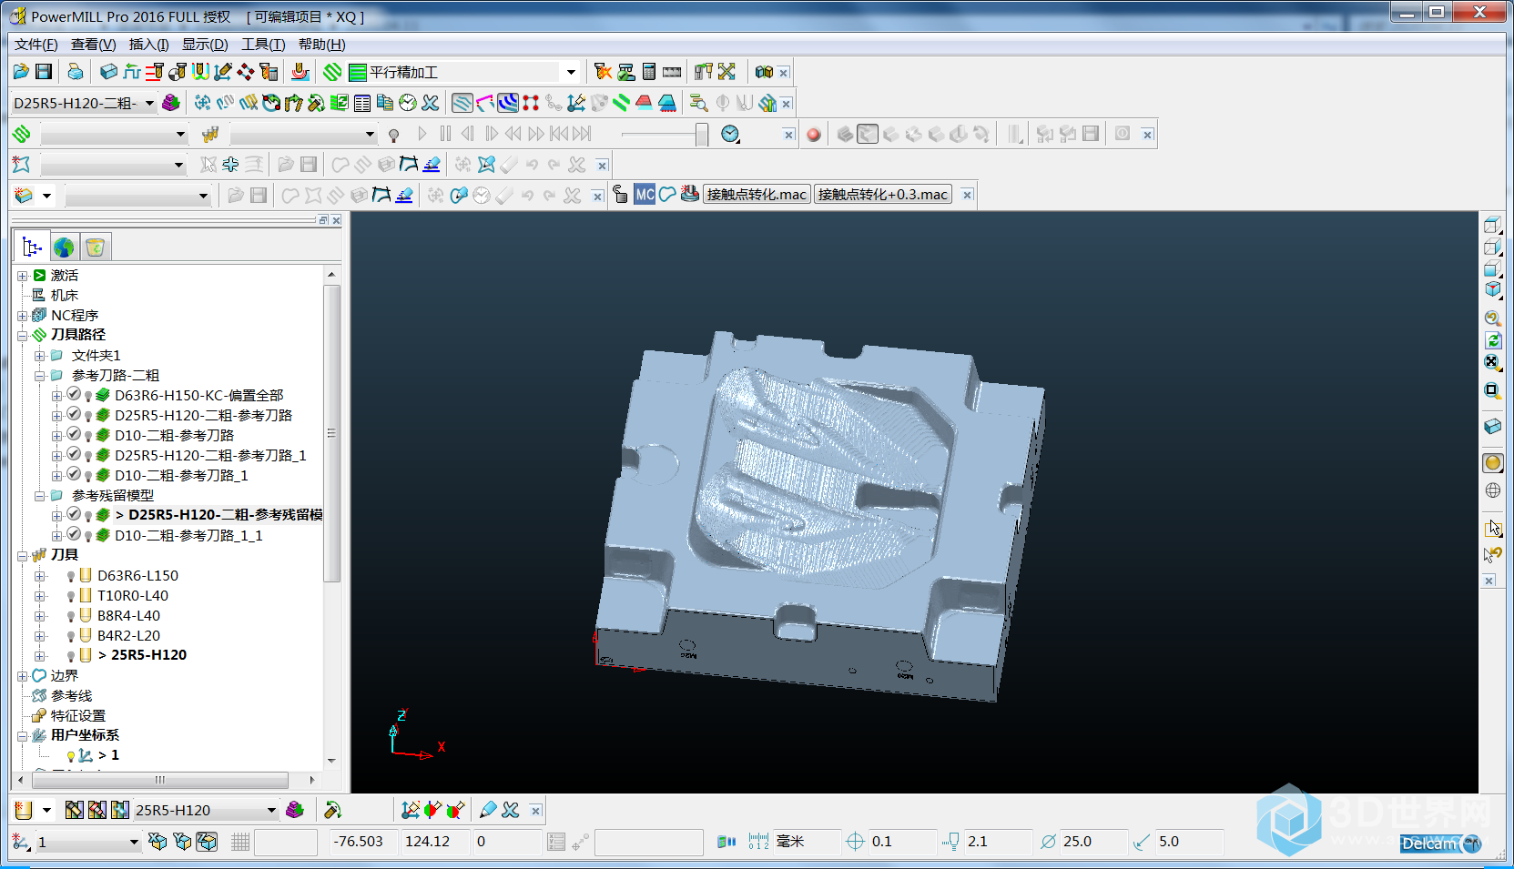Image resolution: width=1514 pixels, height=869 pixels.
Task: Click cursor select icon on right toolbar
Action: [x=1492, y=528]
